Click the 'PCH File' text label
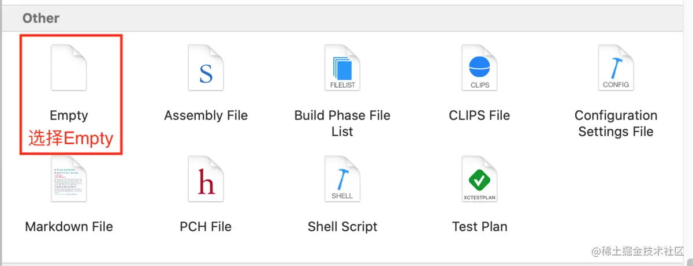This screenshot has width=693, height=266. pyautogui.click(x=206, y=226)
